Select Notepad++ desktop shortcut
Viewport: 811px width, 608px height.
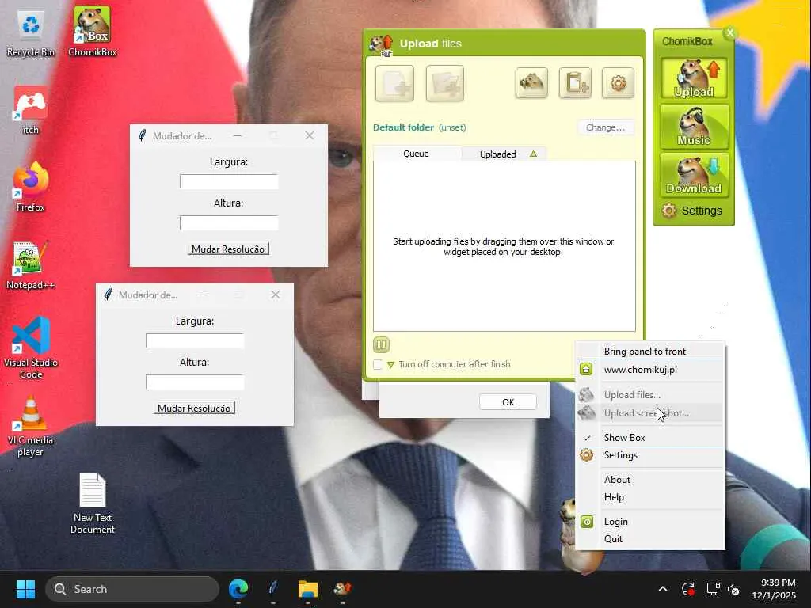coord(31,266)
